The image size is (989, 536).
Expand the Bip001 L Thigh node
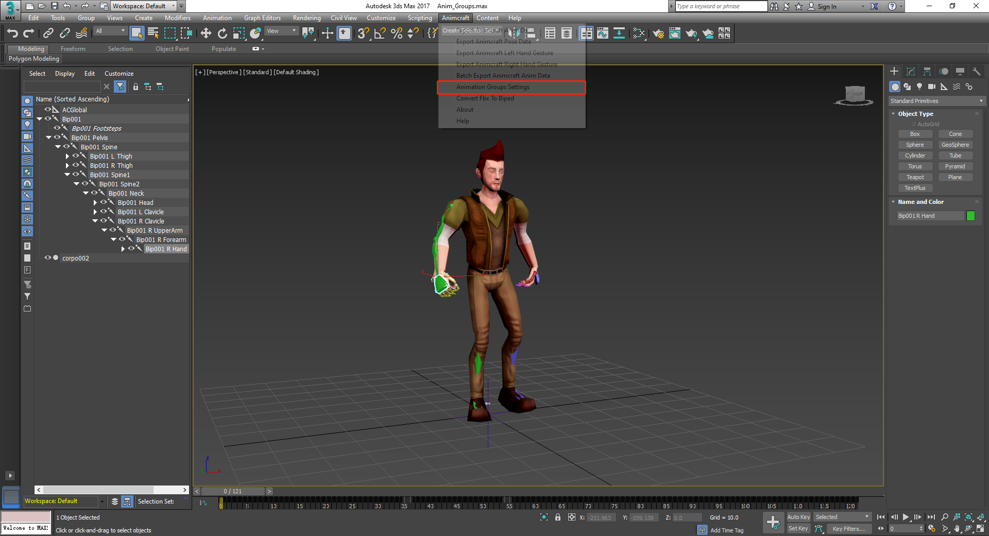point(67,156)
